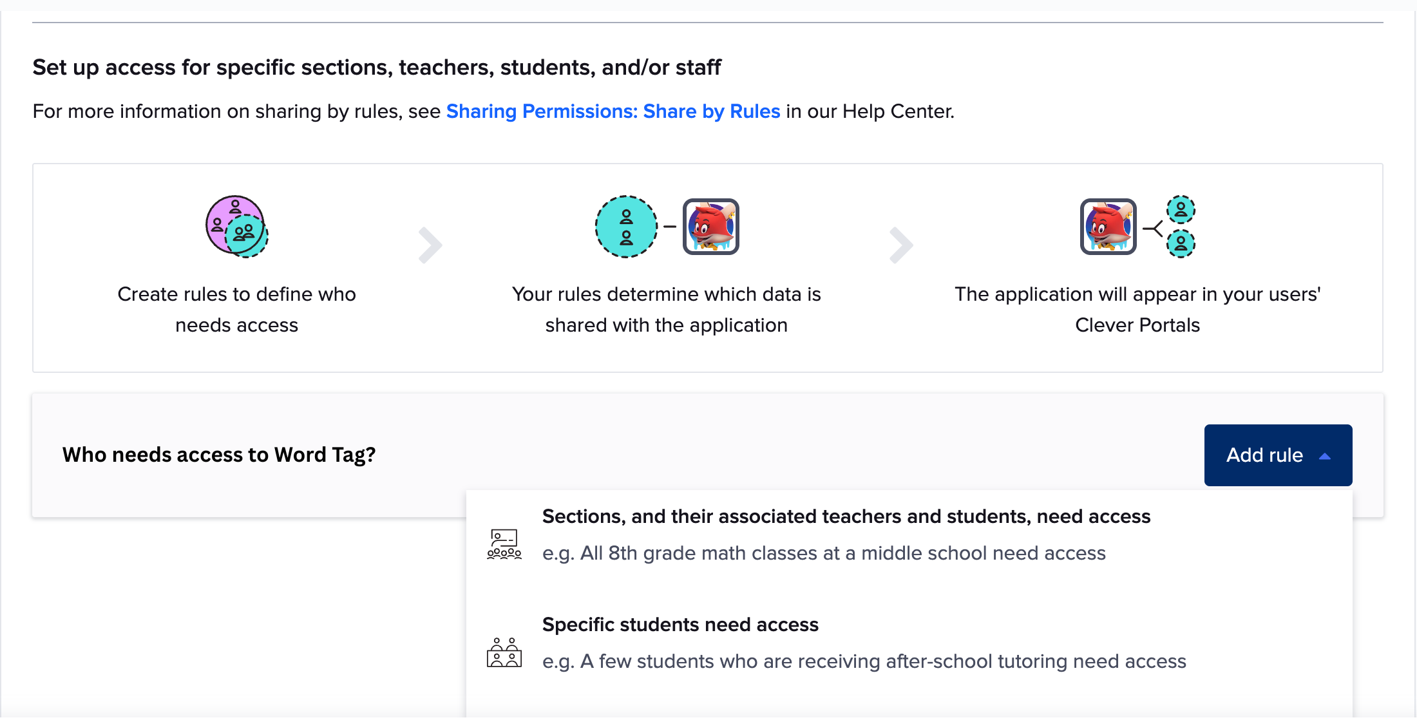Viewport: 1417px width, 720px height.
Task: Click the "Set up access for specific sections" heading
Action: pyautogui.click(x=377, y=67)
